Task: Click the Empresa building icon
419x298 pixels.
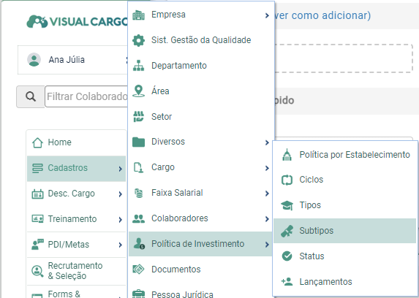Action: (x=138, y=15)
